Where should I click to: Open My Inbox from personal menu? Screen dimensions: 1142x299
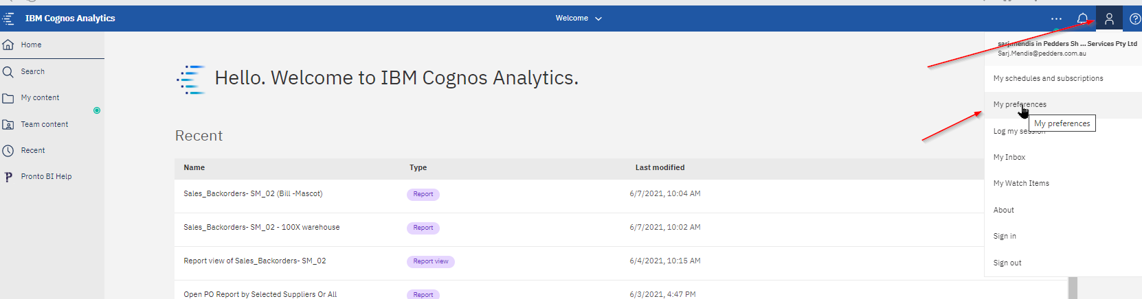1063,157
